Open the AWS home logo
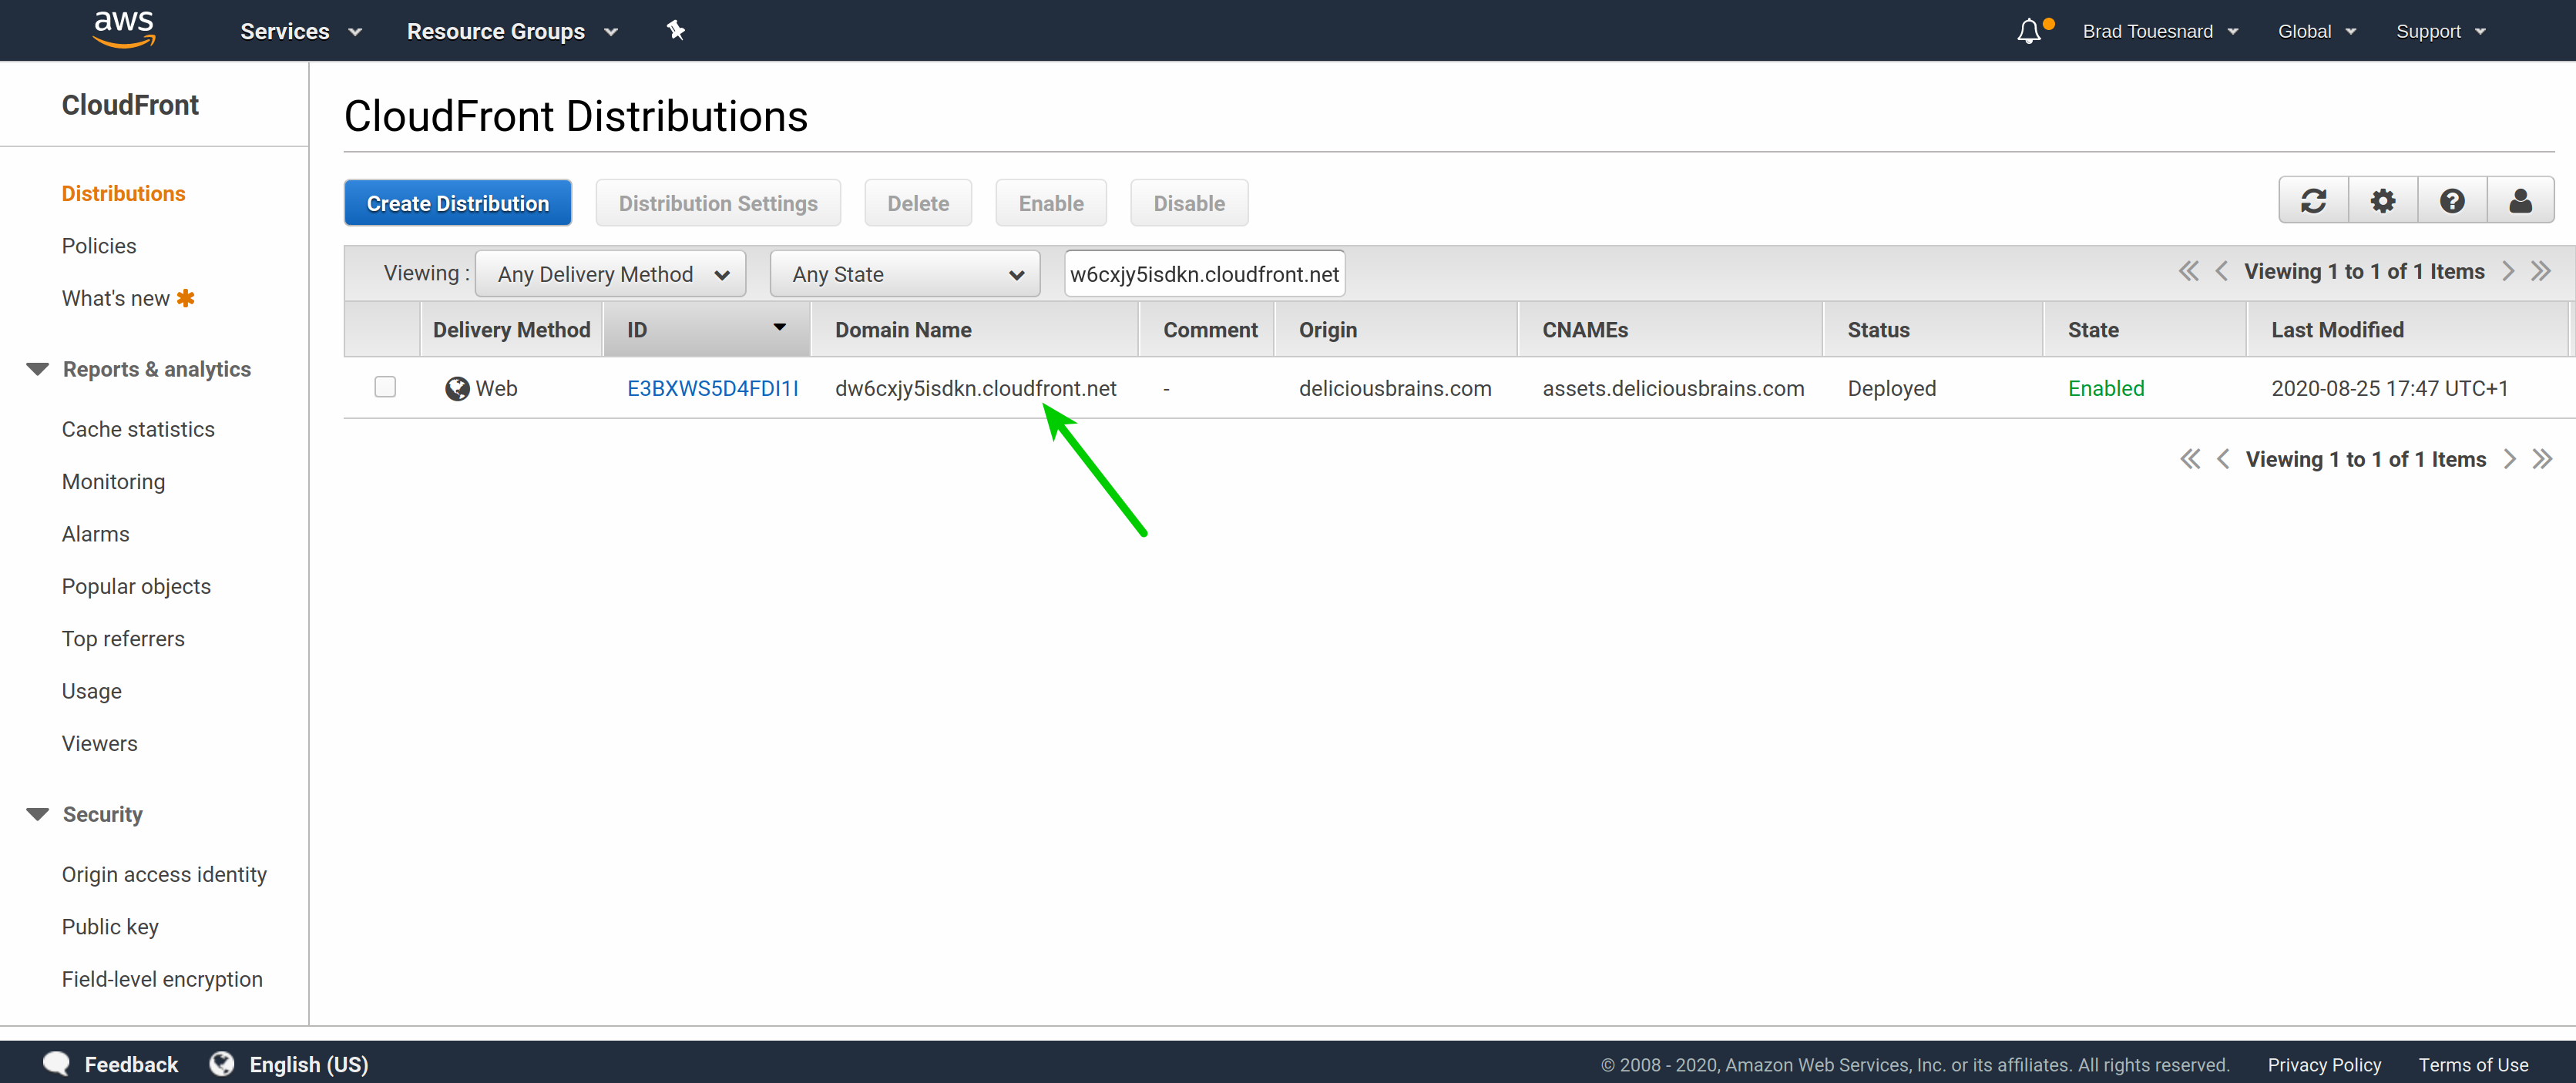Image resolution: width=2576 pixels, height=1083 pixels. 124,29
